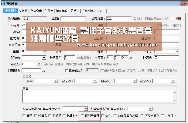Image resolution: width=188 pixels, height=123 pixels.
Task: Toggle the 代销品 checkbox
Action: pyautogui.click(x=50, y=116)
